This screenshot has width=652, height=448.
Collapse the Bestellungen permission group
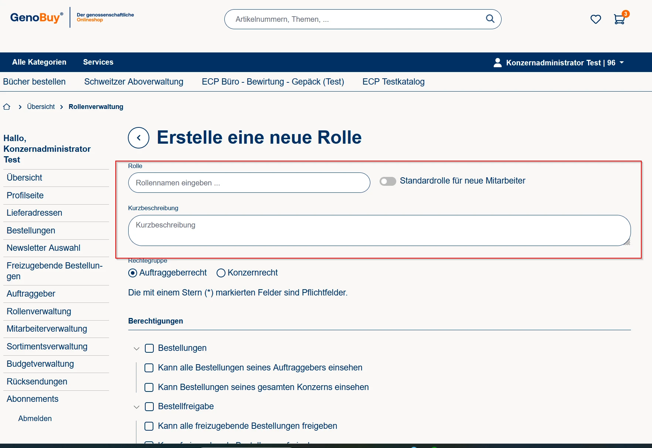(136, 349)
